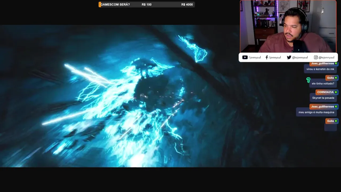Viewport: 341px width, 192px height.
Task: Open the /jonnyzul handle next to Facebook
Action: point(275,57)
